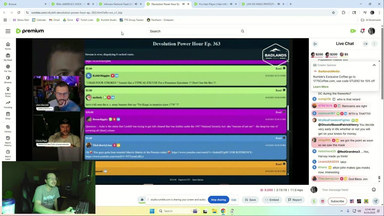Report this video
This screenshot has height=216, width=384.
(295, 200)
